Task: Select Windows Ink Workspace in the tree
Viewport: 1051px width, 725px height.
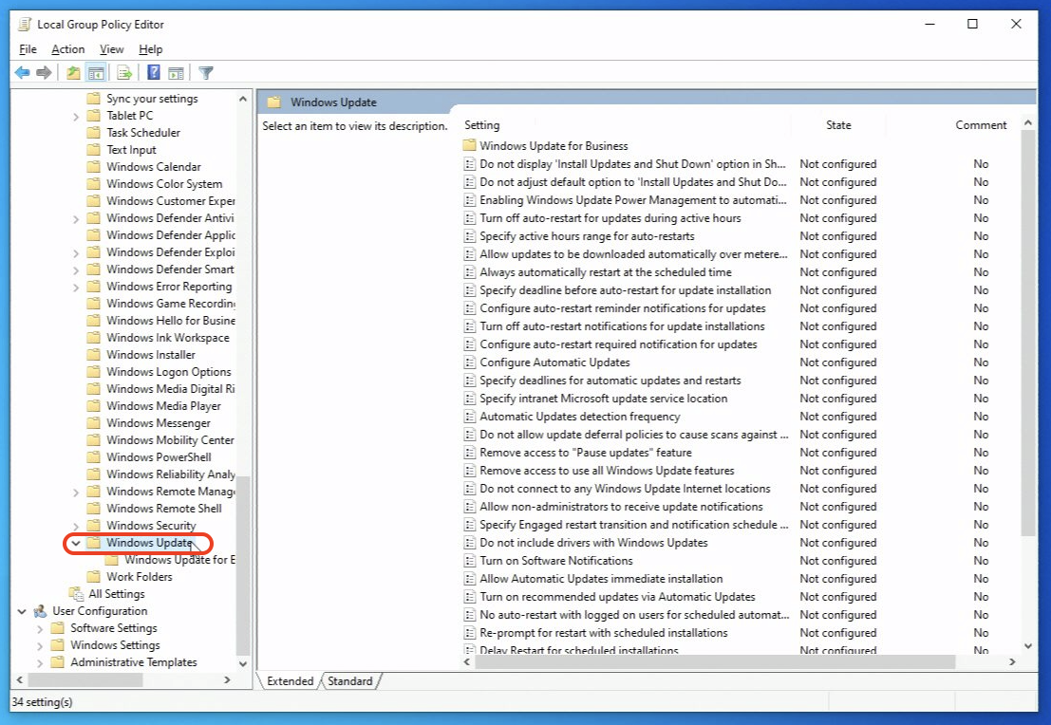Action: coord(167,338)
